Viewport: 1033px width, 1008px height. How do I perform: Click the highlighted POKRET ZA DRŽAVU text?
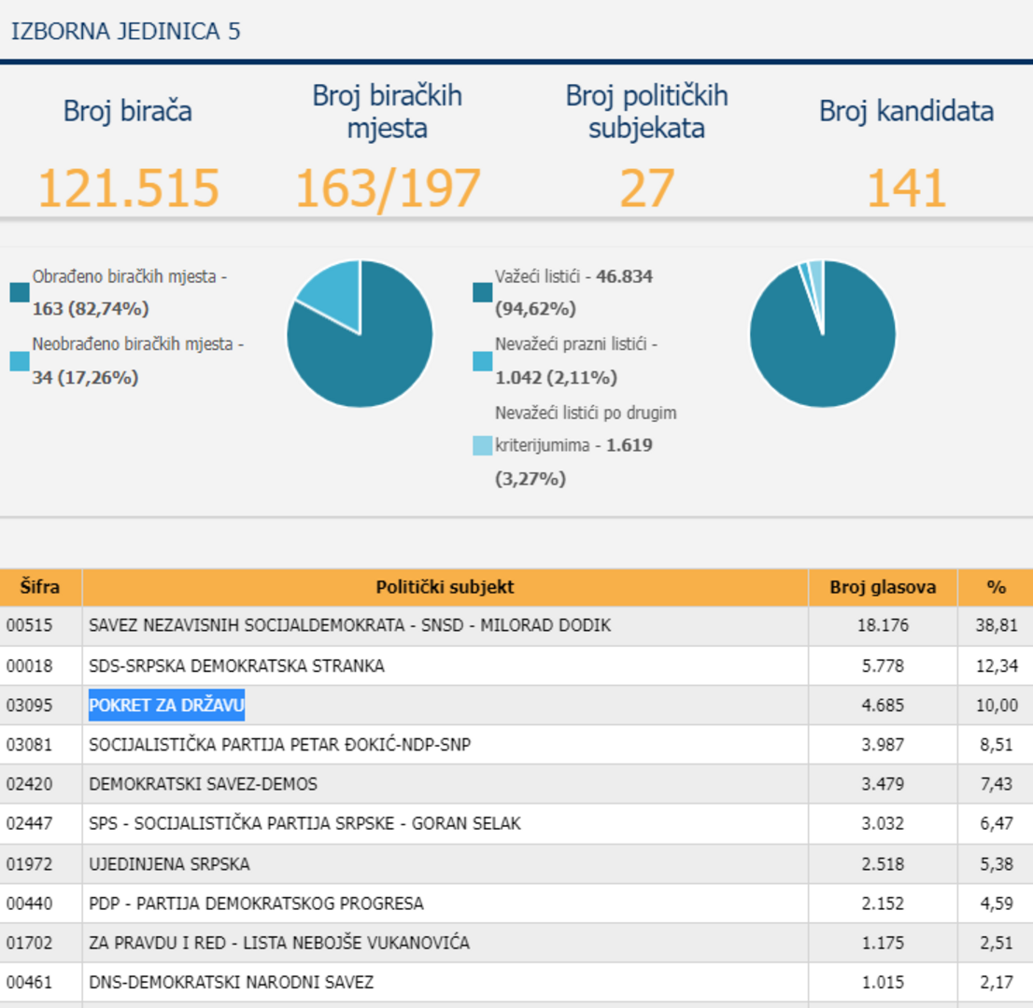coord(166,706)
